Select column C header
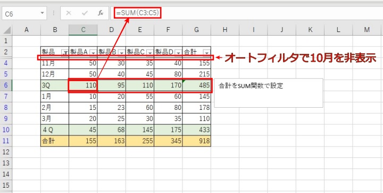 (83, 30)
